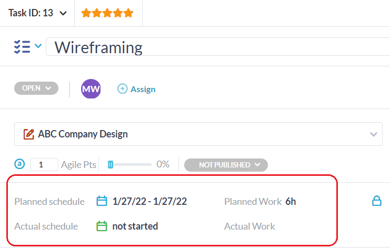
Task: Click the green actual schedule calendar icon
Action: point(102,226)
